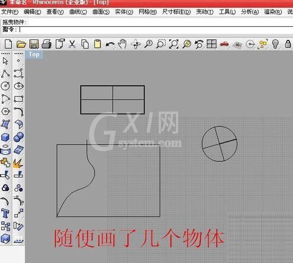Image resolution: width=293 pixels, height=263 pixels.
Task: Click the Cage box edit tool
Action: [x=5, y=239]
